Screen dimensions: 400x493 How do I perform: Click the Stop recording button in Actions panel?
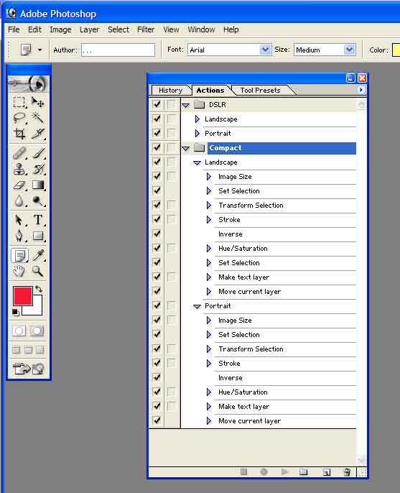(243, 471)
